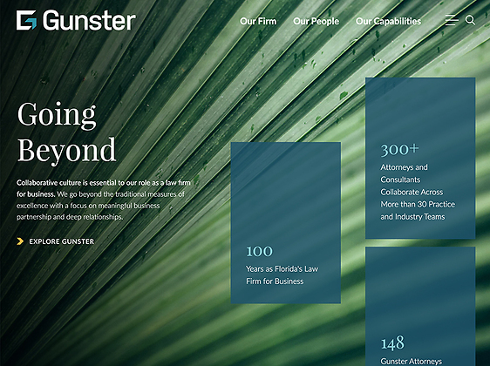Viewport: 490px width, 366px height.
Task: Click the Gunster logo
Action: click(x=76, y=20)
